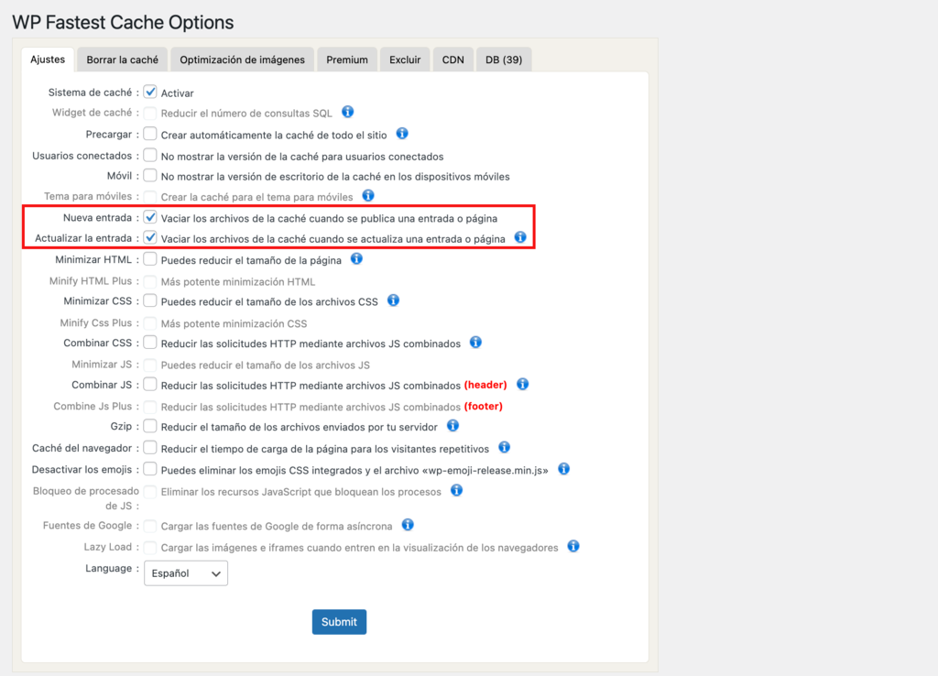This screenshot has width=938, height=676.
Task: Show info icon for Desactivar los emojis
Action: coord(563,469)
